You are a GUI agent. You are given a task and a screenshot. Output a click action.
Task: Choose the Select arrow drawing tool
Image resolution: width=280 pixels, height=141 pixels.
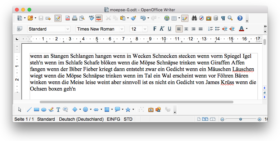coord(20,109)
